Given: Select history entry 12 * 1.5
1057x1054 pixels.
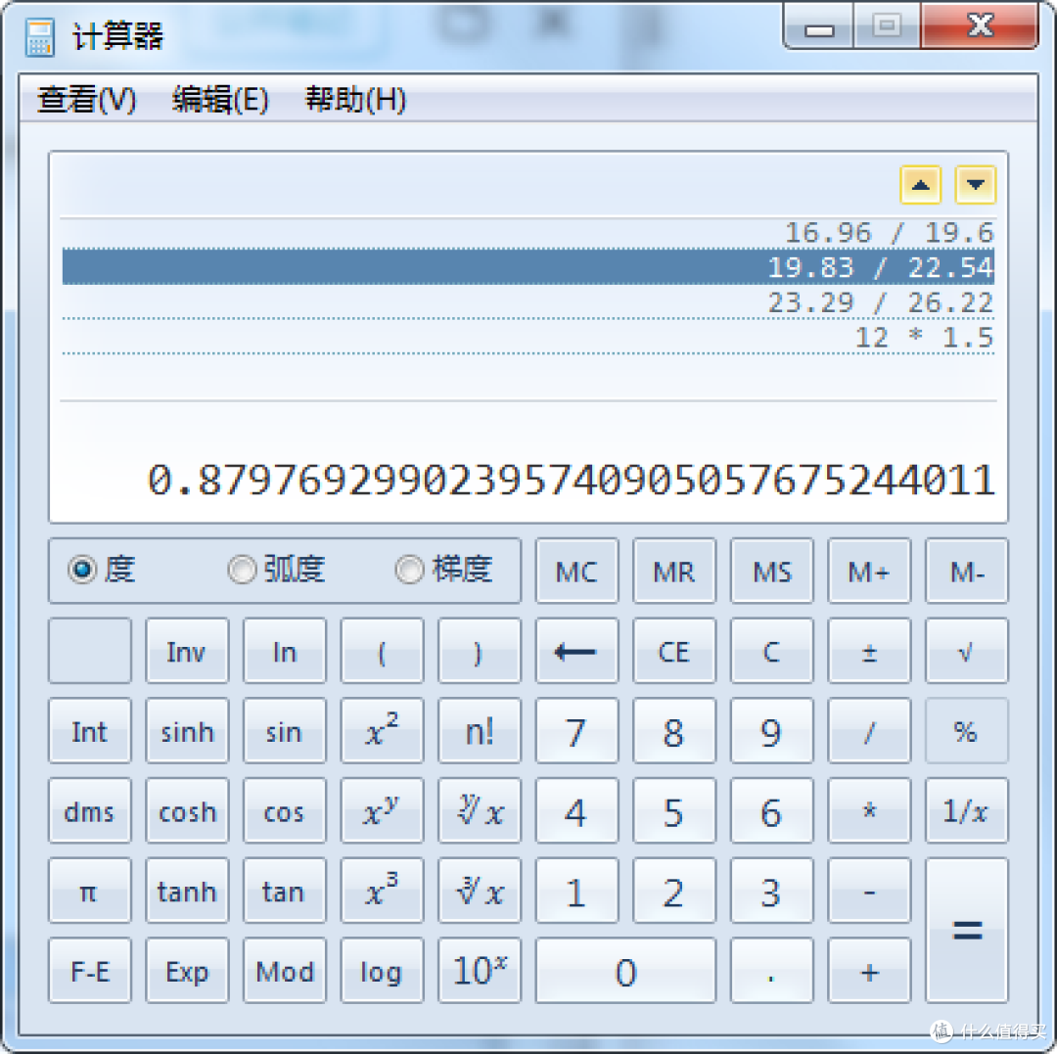Looking at the screenshot, I should click(528, 337).
